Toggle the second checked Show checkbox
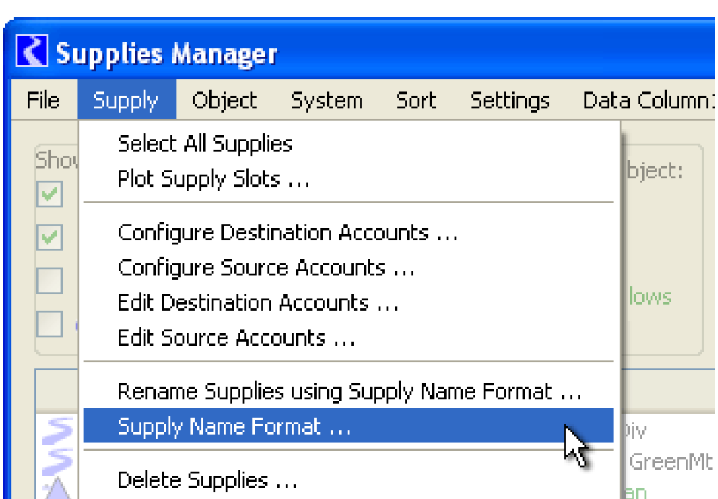Image resolution: width=718 pixels, height=499 pixels. click(x=50, y=237)
